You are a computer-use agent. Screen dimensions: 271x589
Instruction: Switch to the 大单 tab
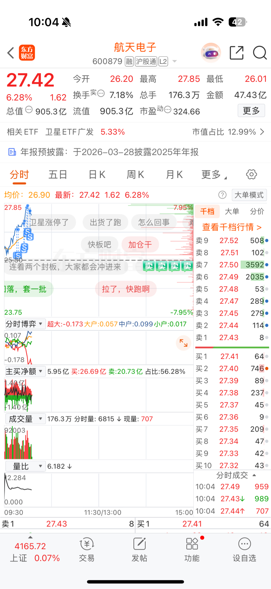(x=232, y=211)
